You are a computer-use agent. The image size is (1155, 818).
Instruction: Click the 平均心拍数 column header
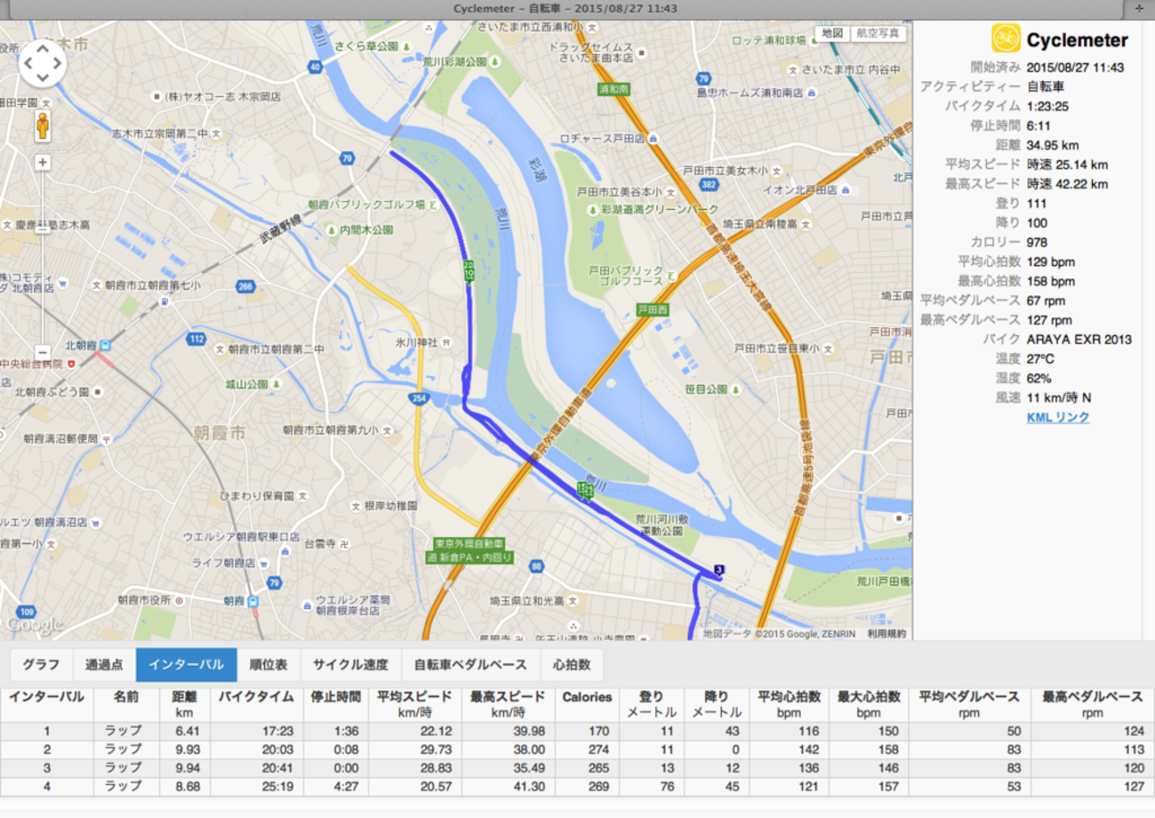tap(789, 704)
